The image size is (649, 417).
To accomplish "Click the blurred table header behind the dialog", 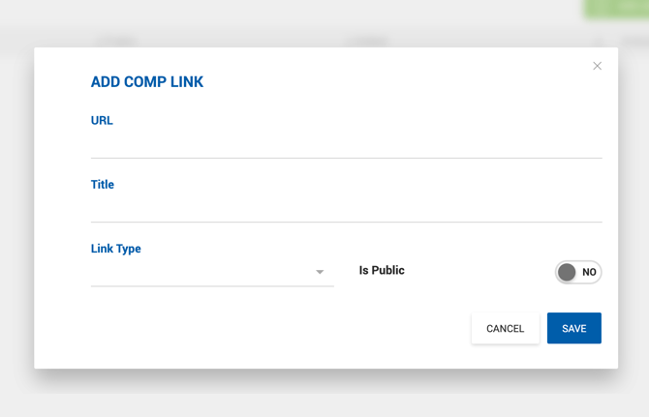I will pyautogui.click(x=324, y=42).
